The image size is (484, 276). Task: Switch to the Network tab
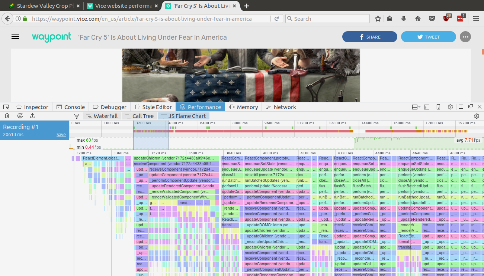point(281,107)
